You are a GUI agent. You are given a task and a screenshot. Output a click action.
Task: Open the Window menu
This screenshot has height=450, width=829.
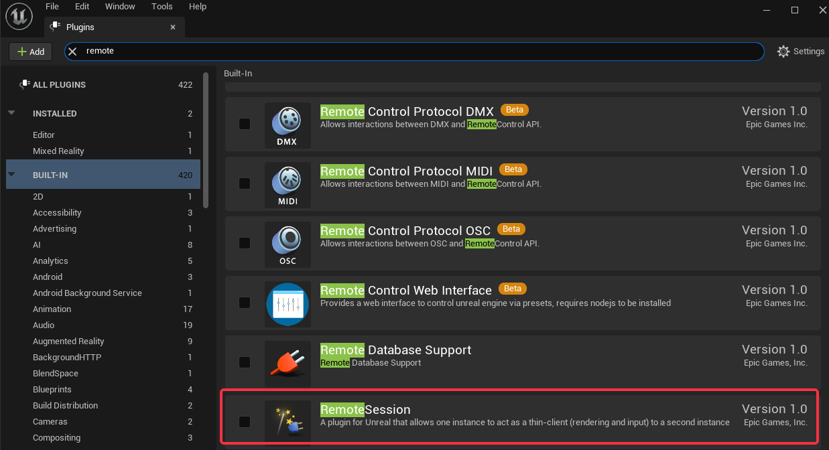[x=120, y=7]
